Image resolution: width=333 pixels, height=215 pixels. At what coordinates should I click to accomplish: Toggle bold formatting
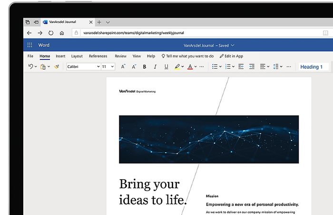[x=145, y=67]
